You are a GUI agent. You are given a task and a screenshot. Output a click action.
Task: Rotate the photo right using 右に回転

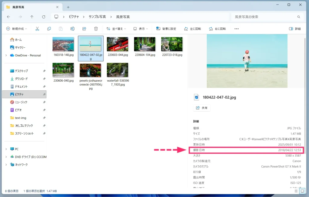218,29
